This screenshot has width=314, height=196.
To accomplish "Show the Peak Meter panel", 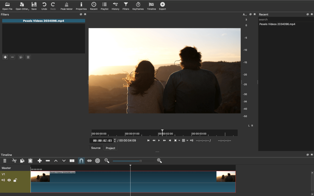I will tap(66, 6).
